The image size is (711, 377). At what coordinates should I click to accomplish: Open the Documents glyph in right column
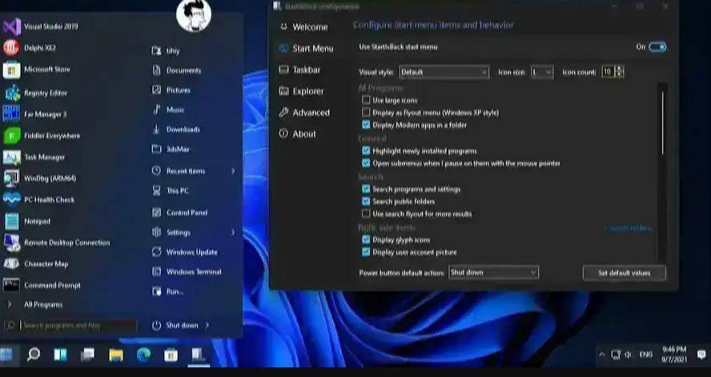click(x=157, y=70)
